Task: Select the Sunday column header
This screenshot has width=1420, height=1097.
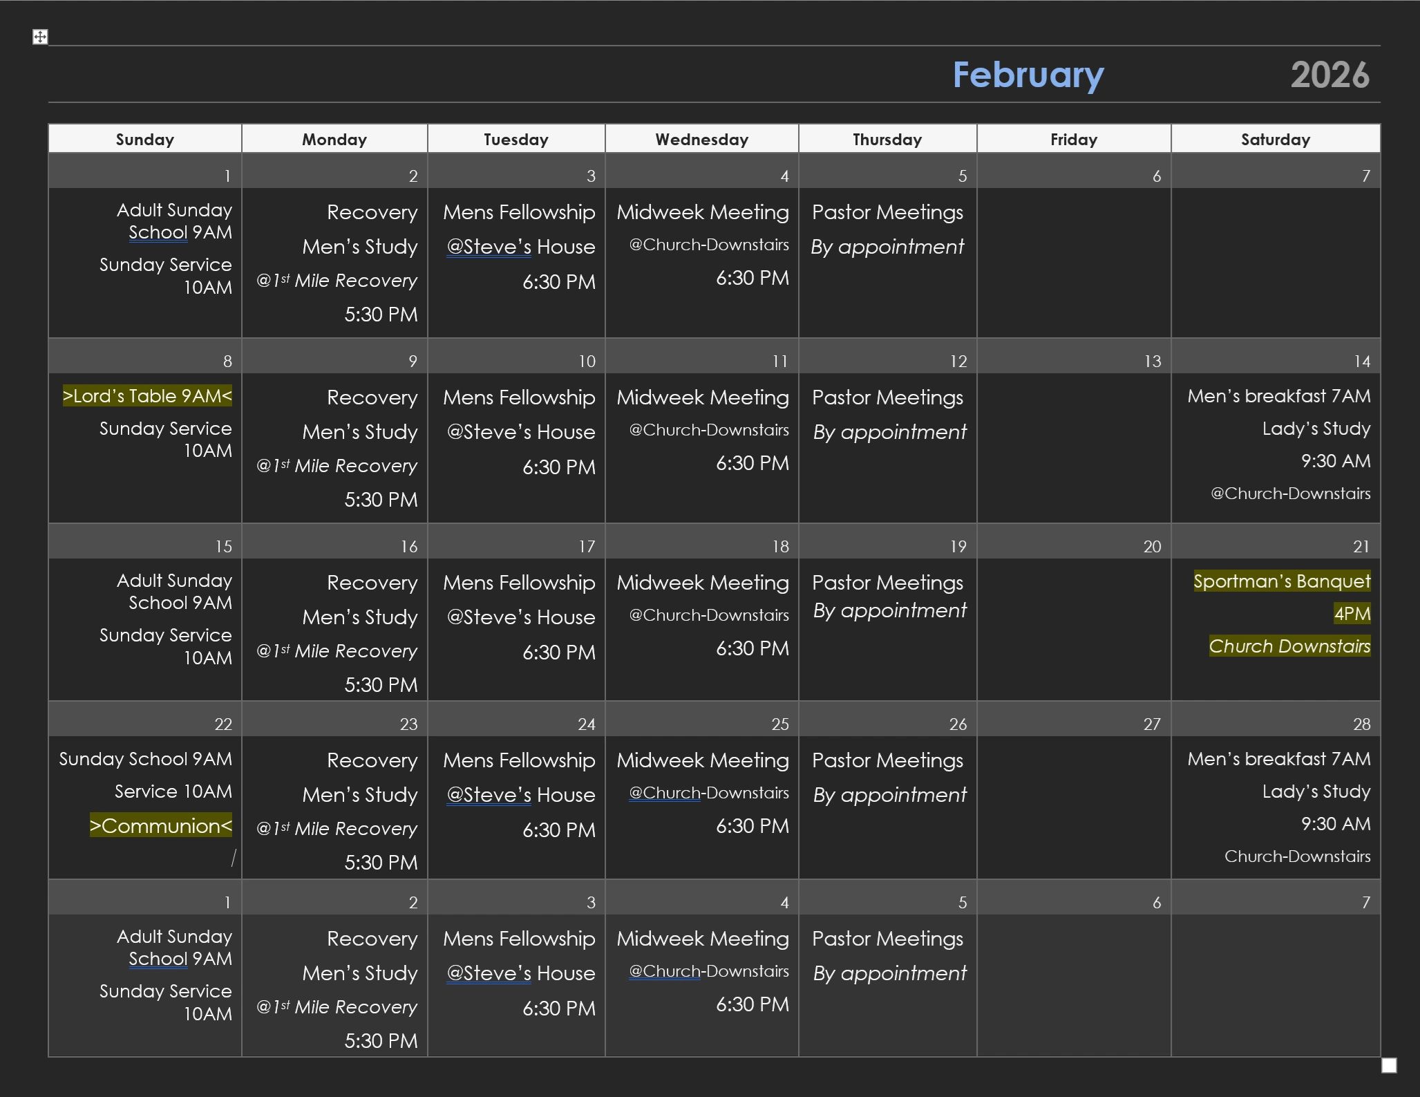Action: (x=144, y=139)
